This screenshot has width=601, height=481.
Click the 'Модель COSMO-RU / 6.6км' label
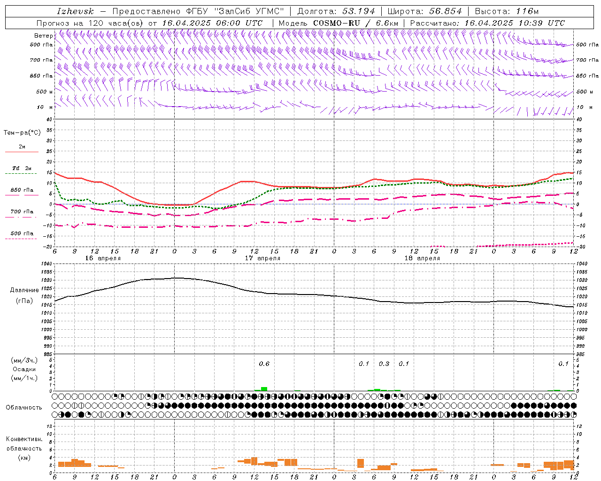(339, 23)
